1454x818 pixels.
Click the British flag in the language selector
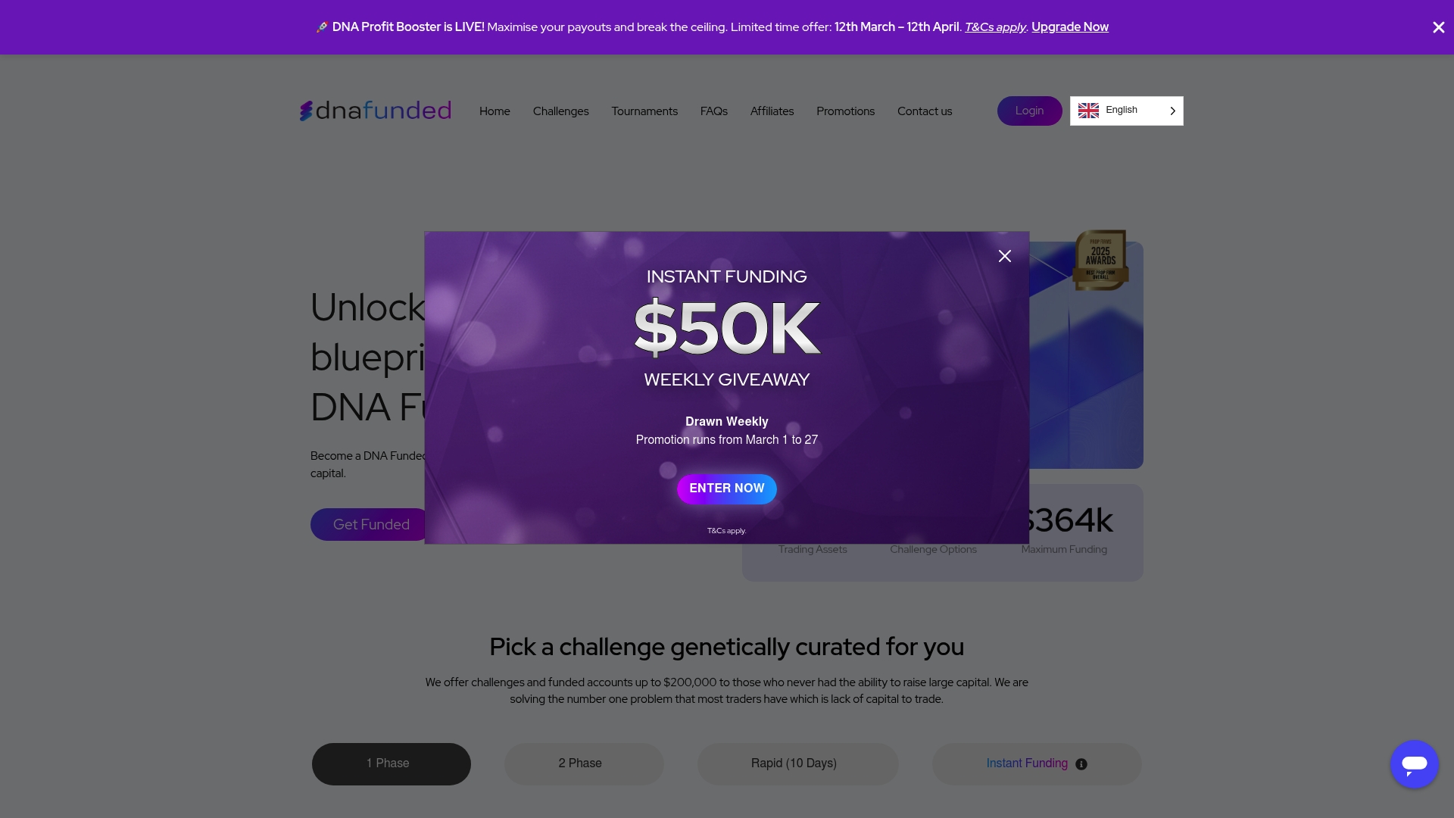1088,110
